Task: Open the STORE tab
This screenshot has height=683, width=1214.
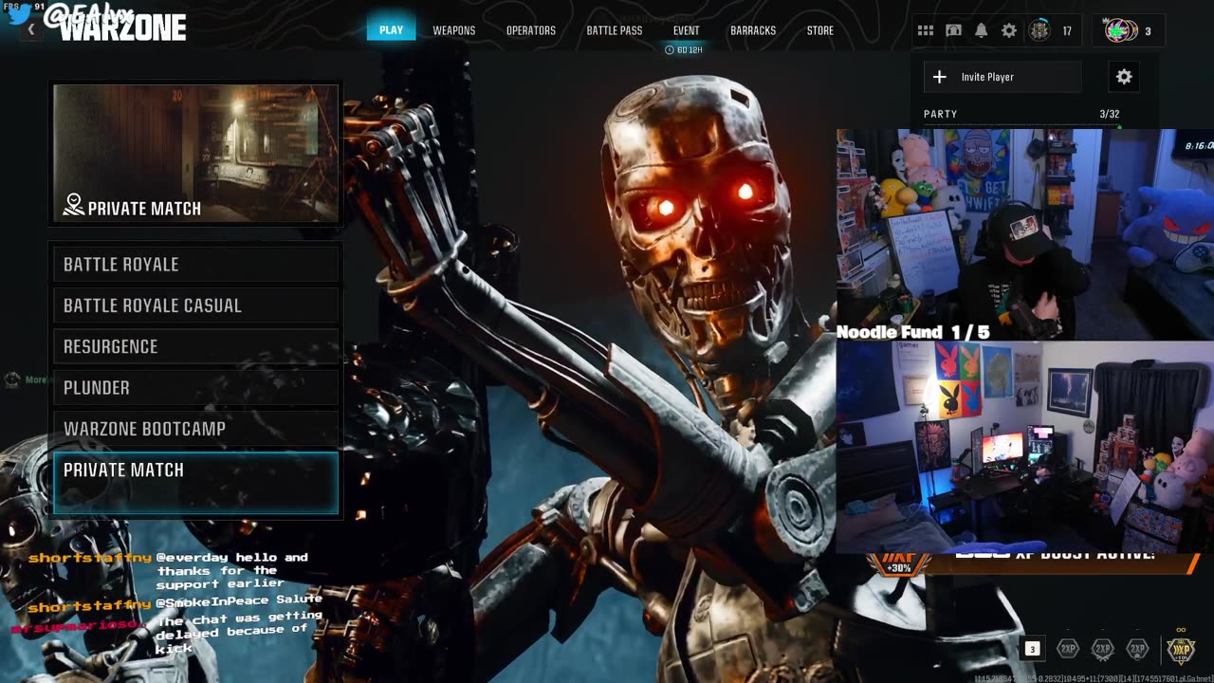Action: [820, 30]
